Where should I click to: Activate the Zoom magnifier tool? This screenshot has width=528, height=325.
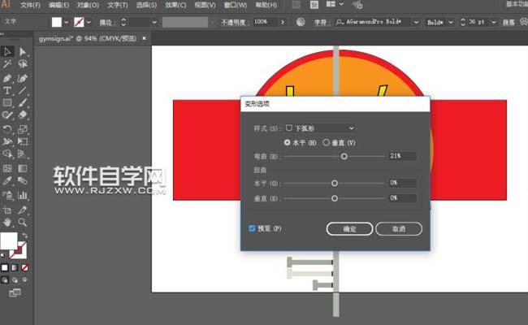click(23, 221)
